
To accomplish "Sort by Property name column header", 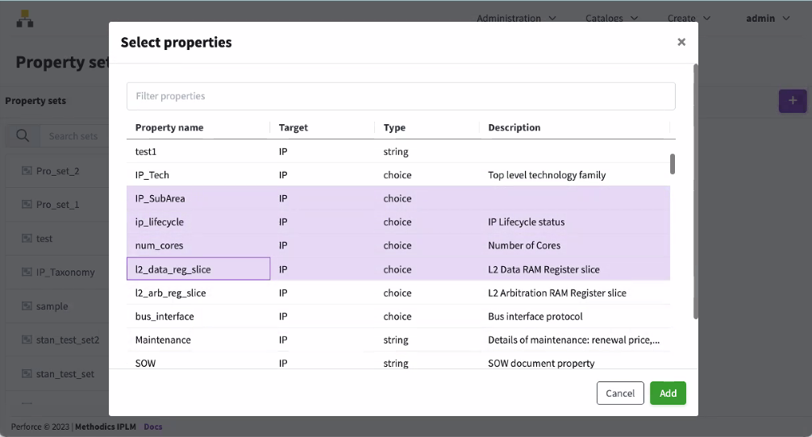I will [x=169, y=127].
